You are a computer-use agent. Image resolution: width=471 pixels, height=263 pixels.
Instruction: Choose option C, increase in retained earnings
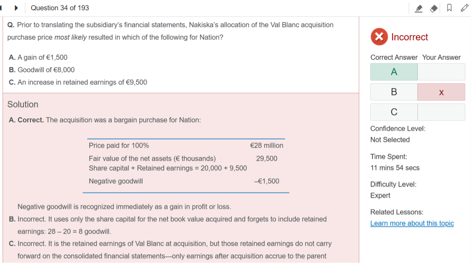[x=78, y=82]
